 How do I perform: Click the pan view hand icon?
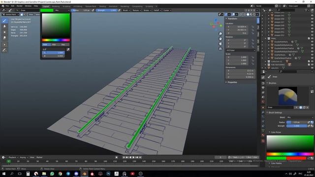click(x=220, y=39)
